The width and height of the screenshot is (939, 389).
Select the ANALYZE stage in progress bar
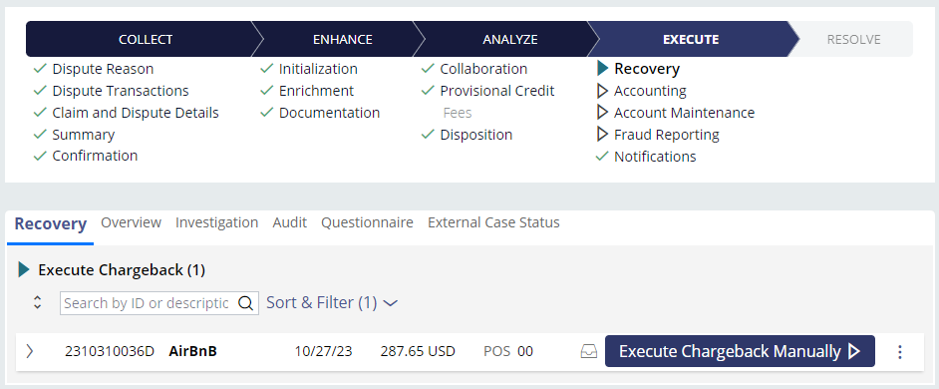point(510,40)
